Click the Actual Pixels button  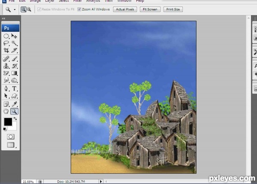pos(125,9)
